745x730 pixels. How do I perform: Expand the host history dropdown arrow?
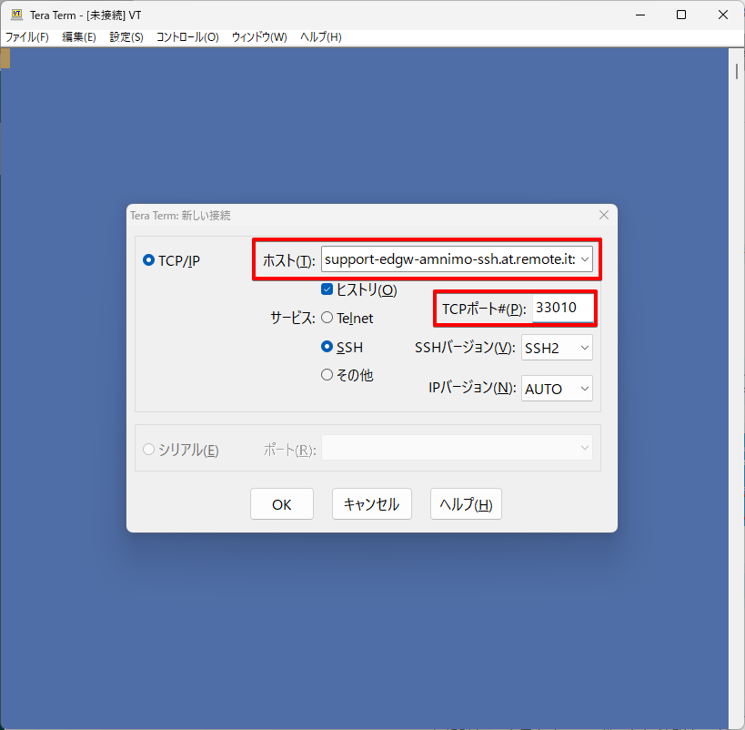point(585,259)
